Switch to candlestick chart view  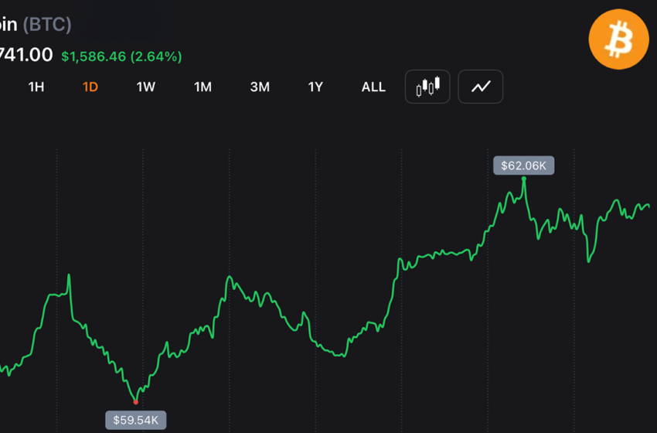coord(427,87)
